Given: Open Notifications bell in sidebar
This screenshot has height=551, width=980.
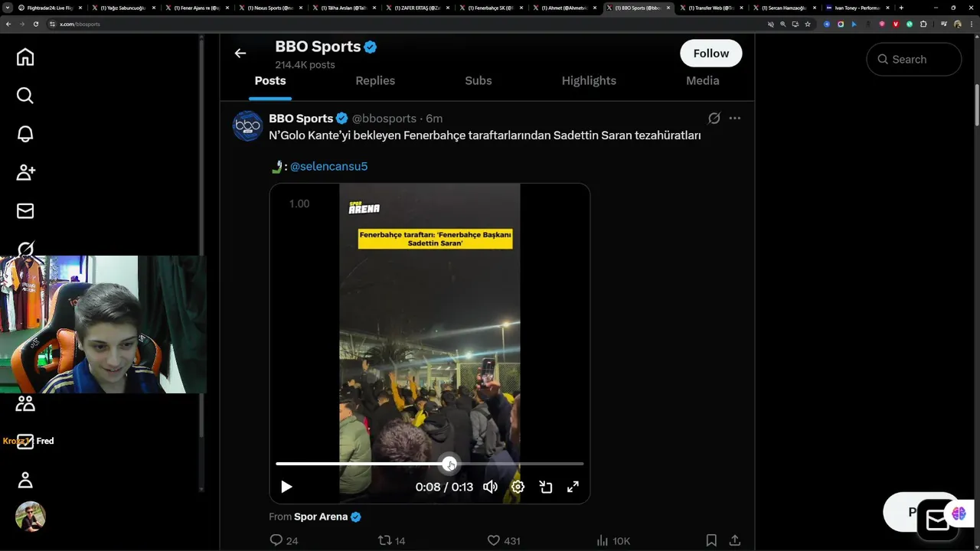Looking at the screenshot, I should point(25,134).
